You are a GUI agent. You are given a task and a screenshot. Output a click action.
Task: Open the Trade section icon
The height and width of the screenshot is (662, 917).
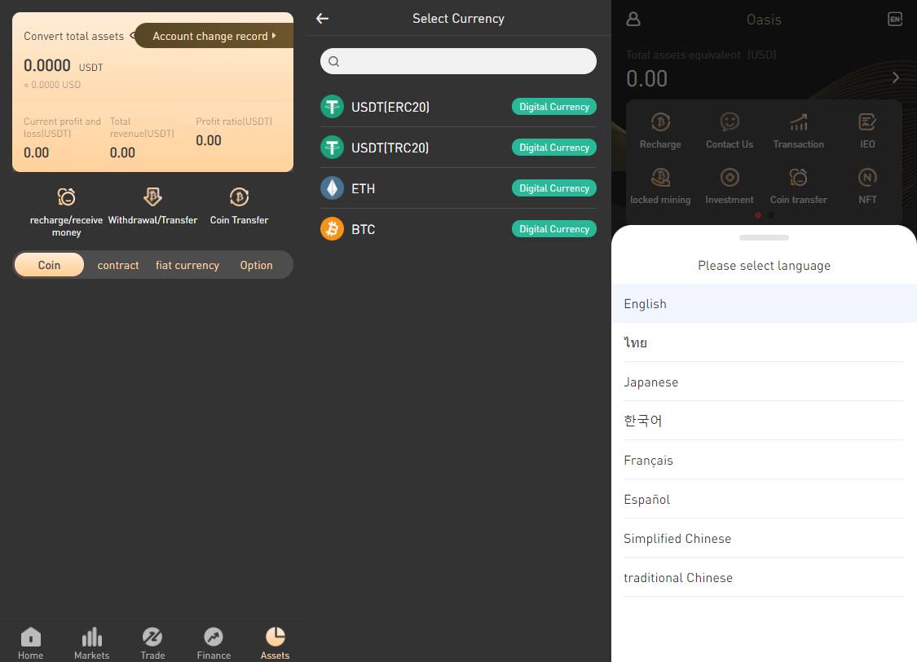[152, 637]
